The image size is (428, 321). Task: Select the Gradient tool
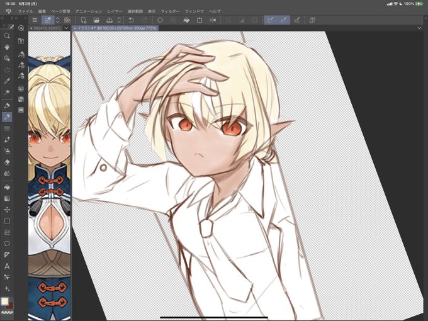tap(7, 198)
